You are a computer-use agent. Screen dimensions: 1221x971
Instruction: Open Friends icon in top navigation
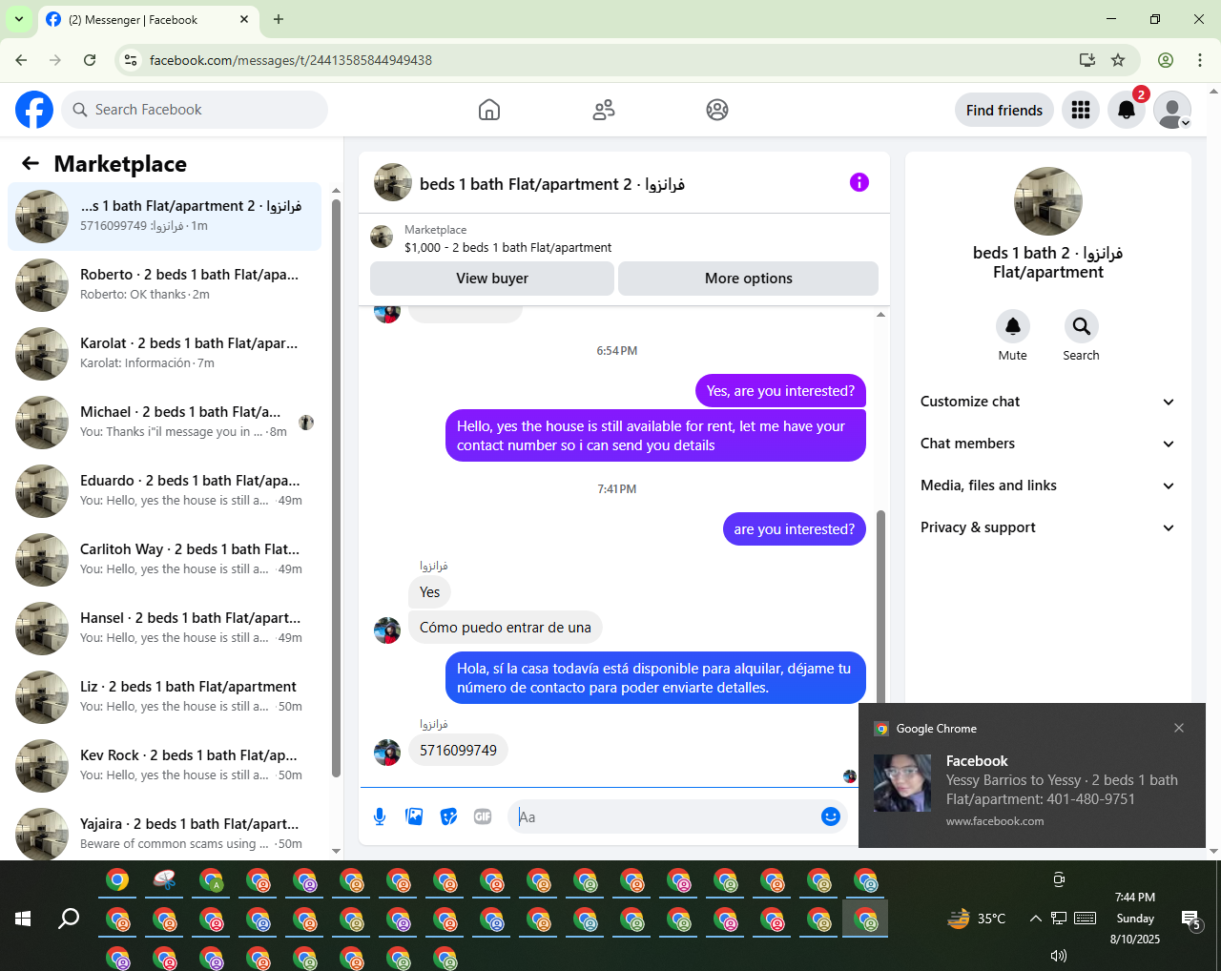pos(604,110)
